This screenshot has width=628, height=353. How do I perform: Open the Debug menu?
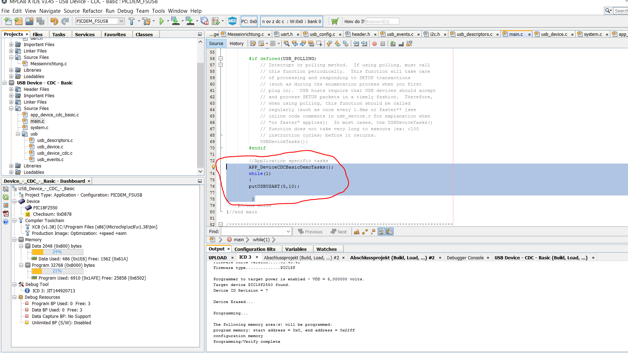[x=125, y=11]
